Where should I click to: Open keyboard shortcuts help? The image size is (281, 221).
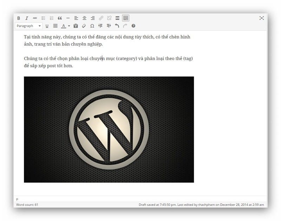133,26
